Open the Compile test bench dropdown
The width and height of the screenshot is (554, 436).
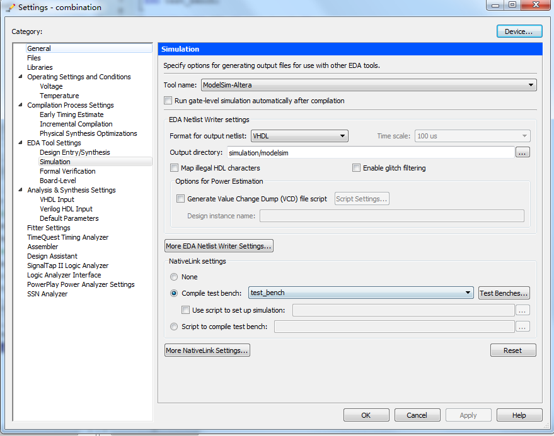[361, 293]
